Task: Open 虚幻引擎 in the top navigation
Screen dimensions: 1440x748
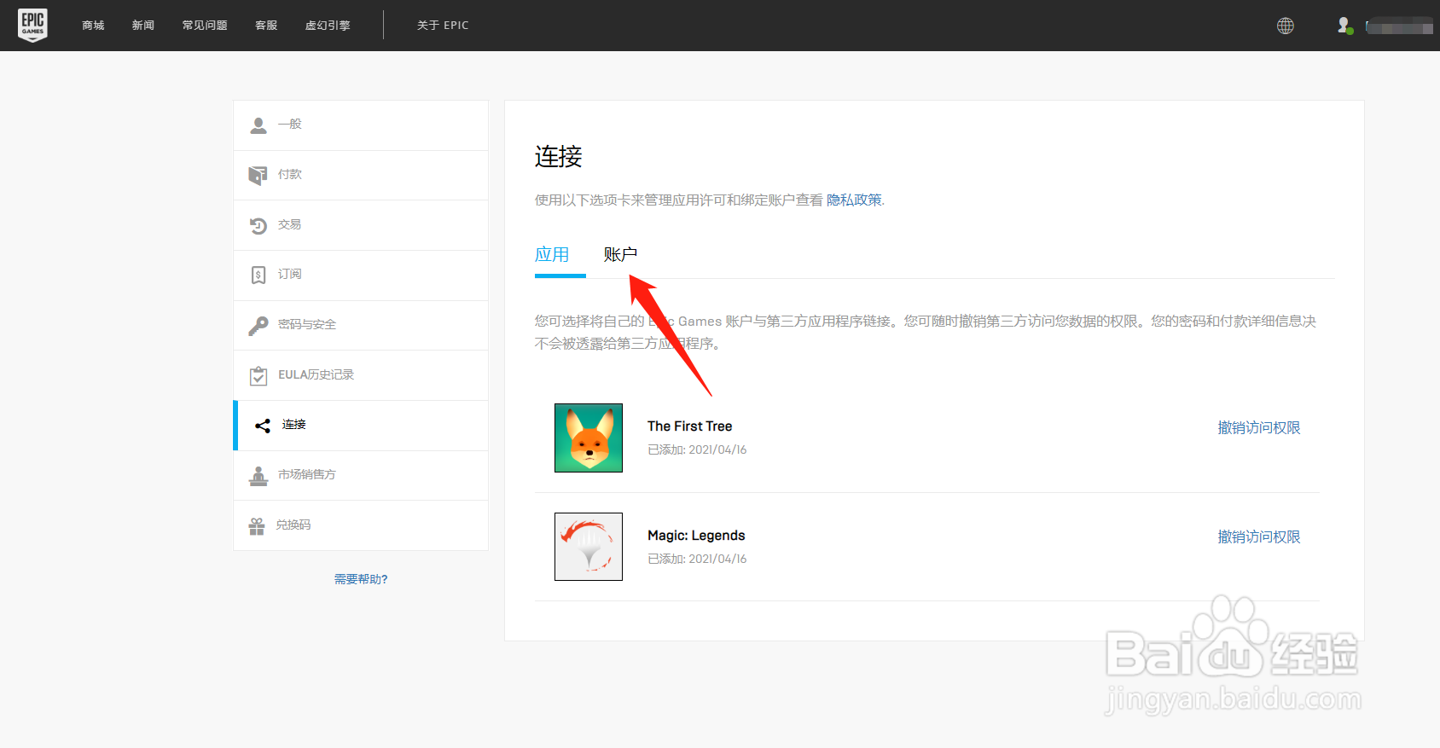Action: [328, 26]
